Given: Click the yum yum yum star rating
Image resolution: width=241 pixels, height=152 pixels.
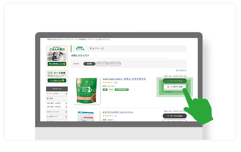Looking at the screenshot, I should pos(108,83).
